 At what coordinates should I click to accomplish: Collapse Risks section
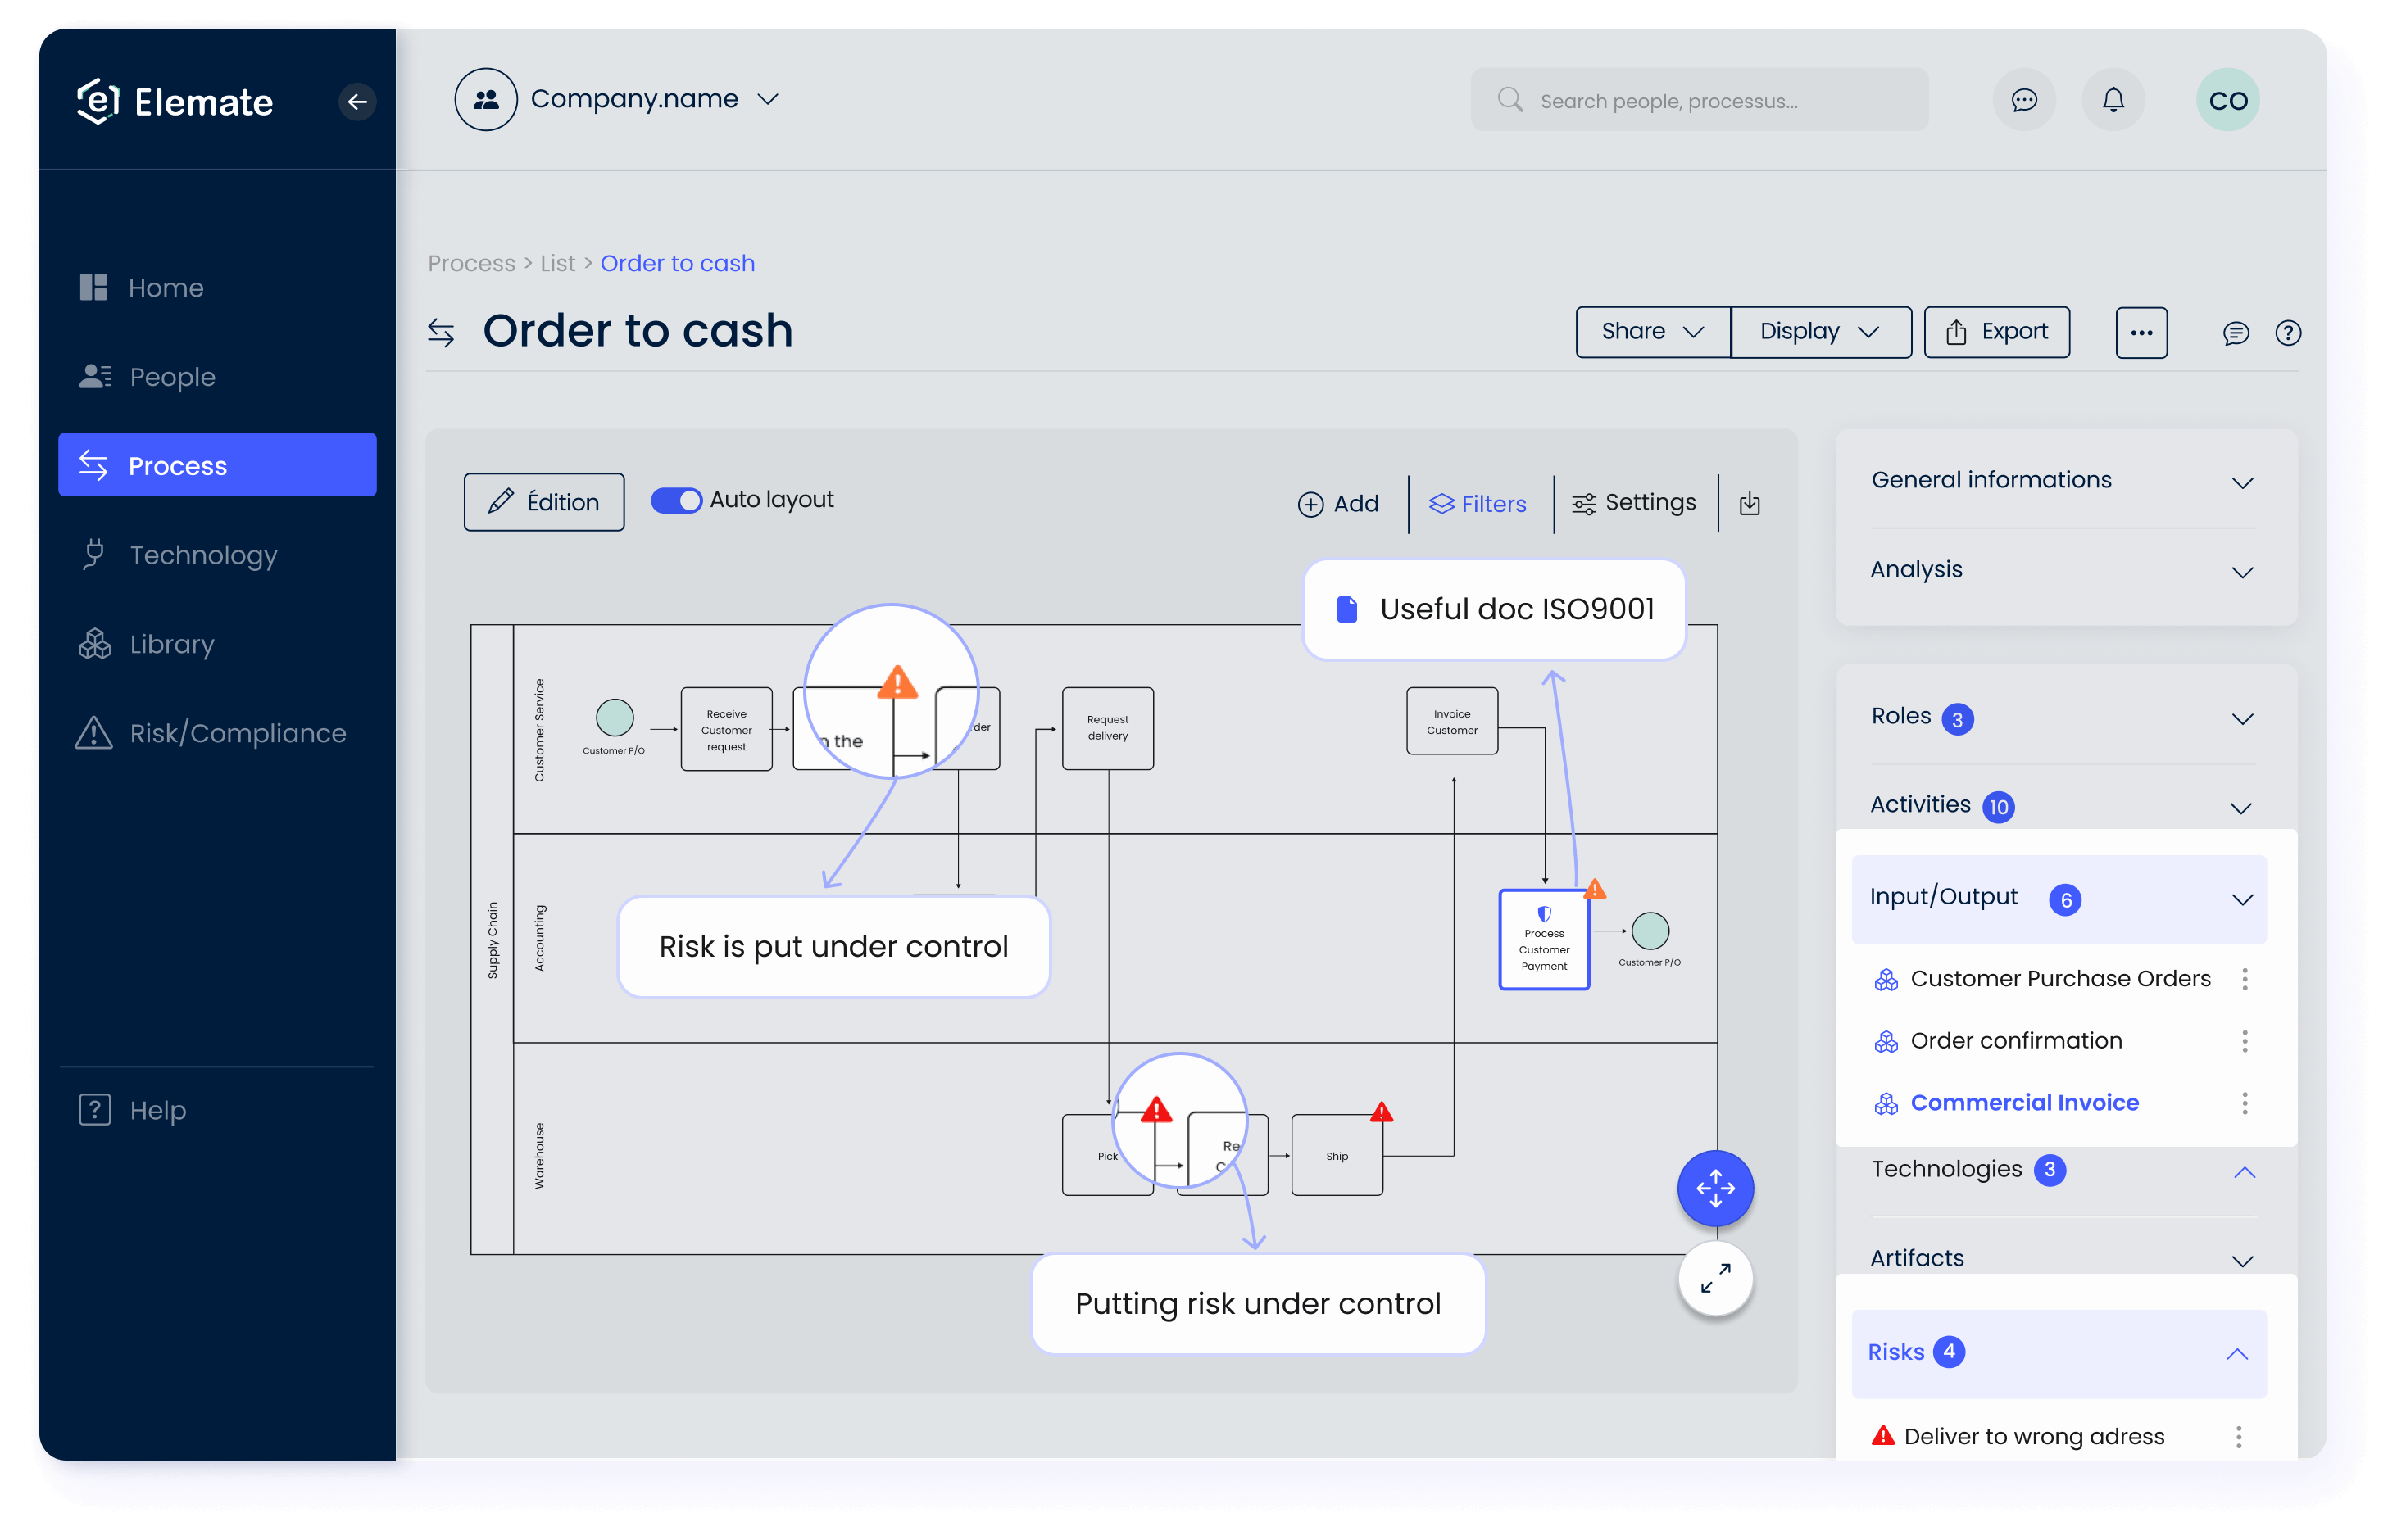coord(2236,1354)
